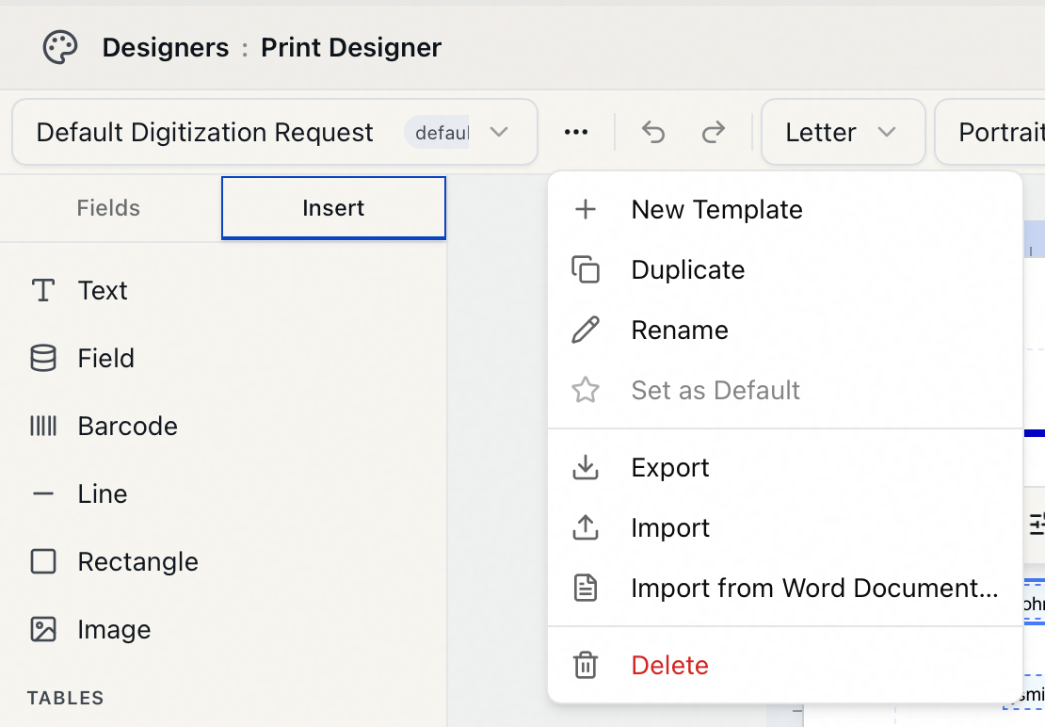Click the Barcode icon

(x=43, y=426)
